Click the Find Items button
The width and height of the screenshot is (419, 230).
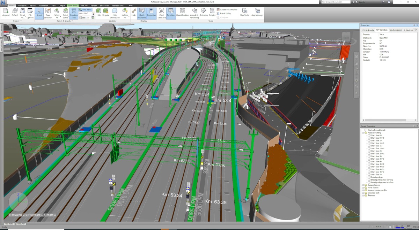(x=86, y=10)
